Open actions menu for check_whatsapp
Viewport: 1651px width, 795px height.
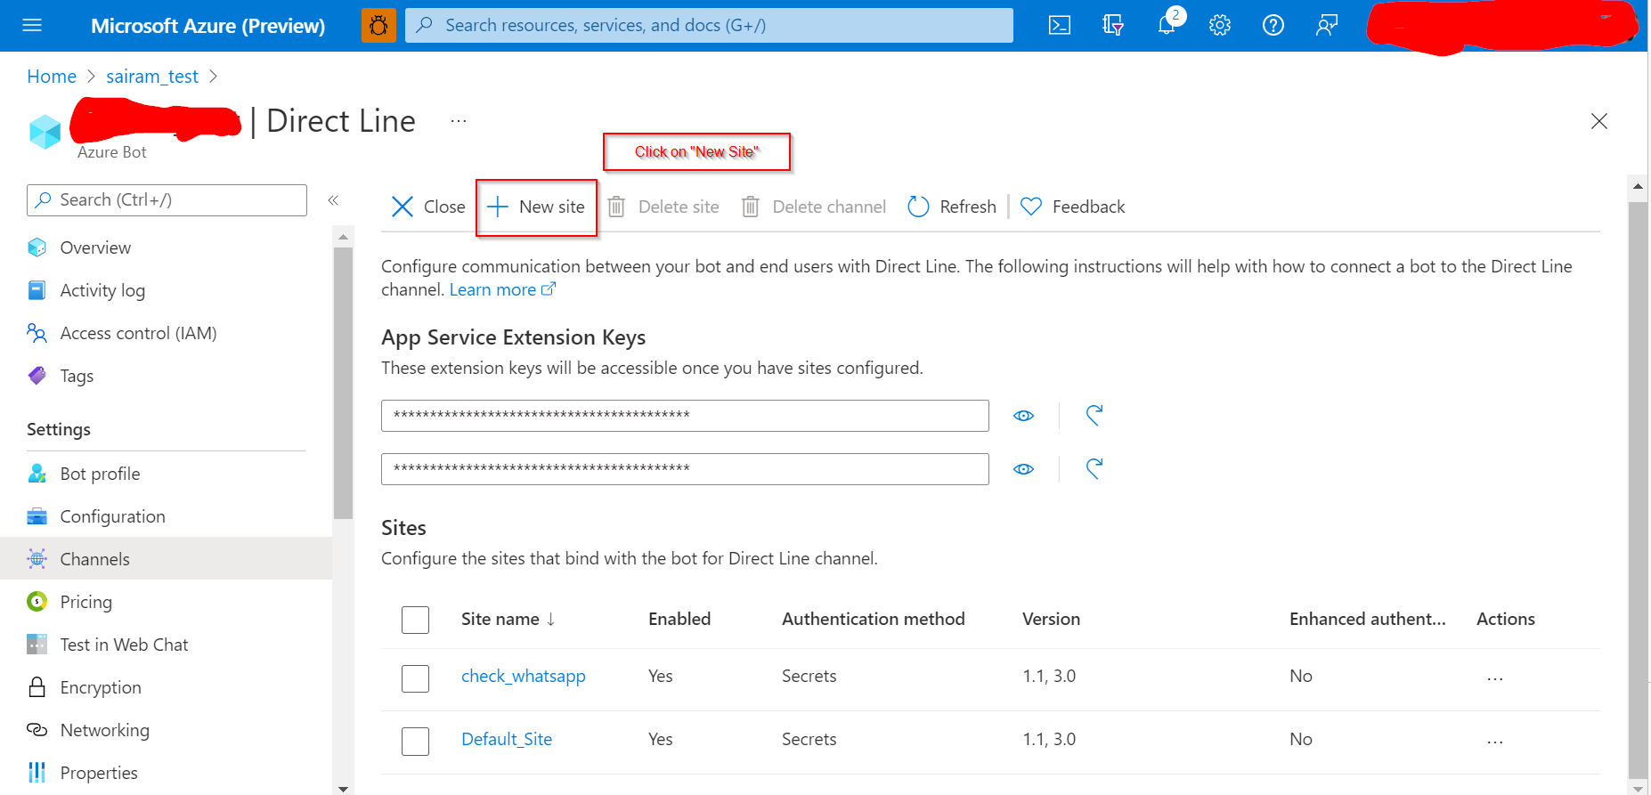(1495, 678)
